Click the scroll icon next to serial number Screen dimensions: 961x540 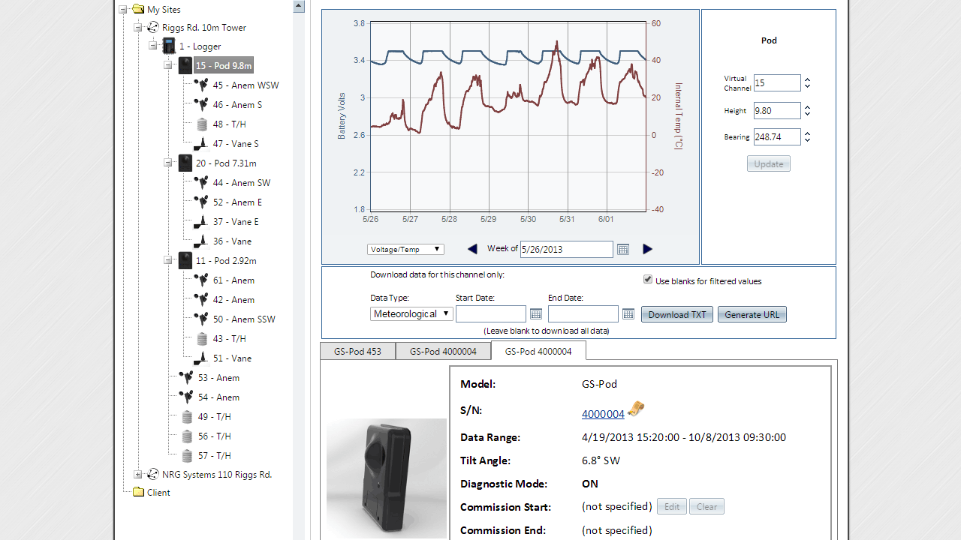click(637, 409)
